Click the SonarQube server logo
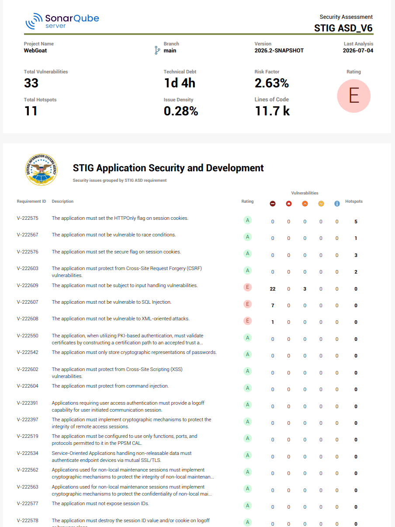 click(x=62, y=21)
